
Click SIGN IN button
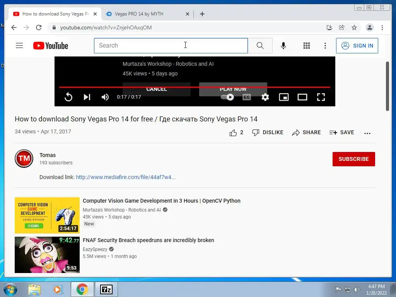(357, 46)
